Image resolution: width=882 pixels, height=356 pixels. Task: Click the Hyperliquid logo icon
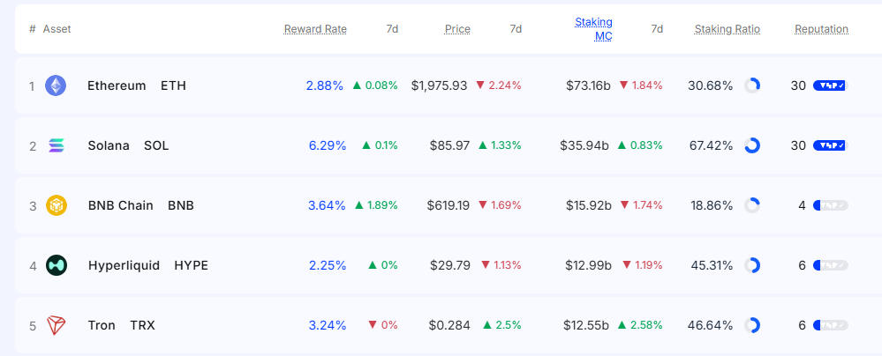(x=57, y=265)
